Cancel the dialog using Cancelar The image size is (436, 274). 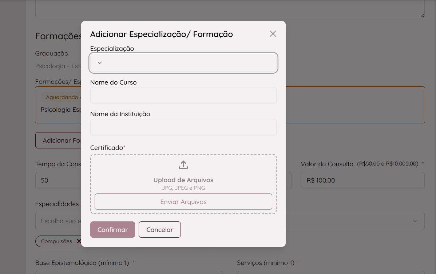[x=159, y=230]
